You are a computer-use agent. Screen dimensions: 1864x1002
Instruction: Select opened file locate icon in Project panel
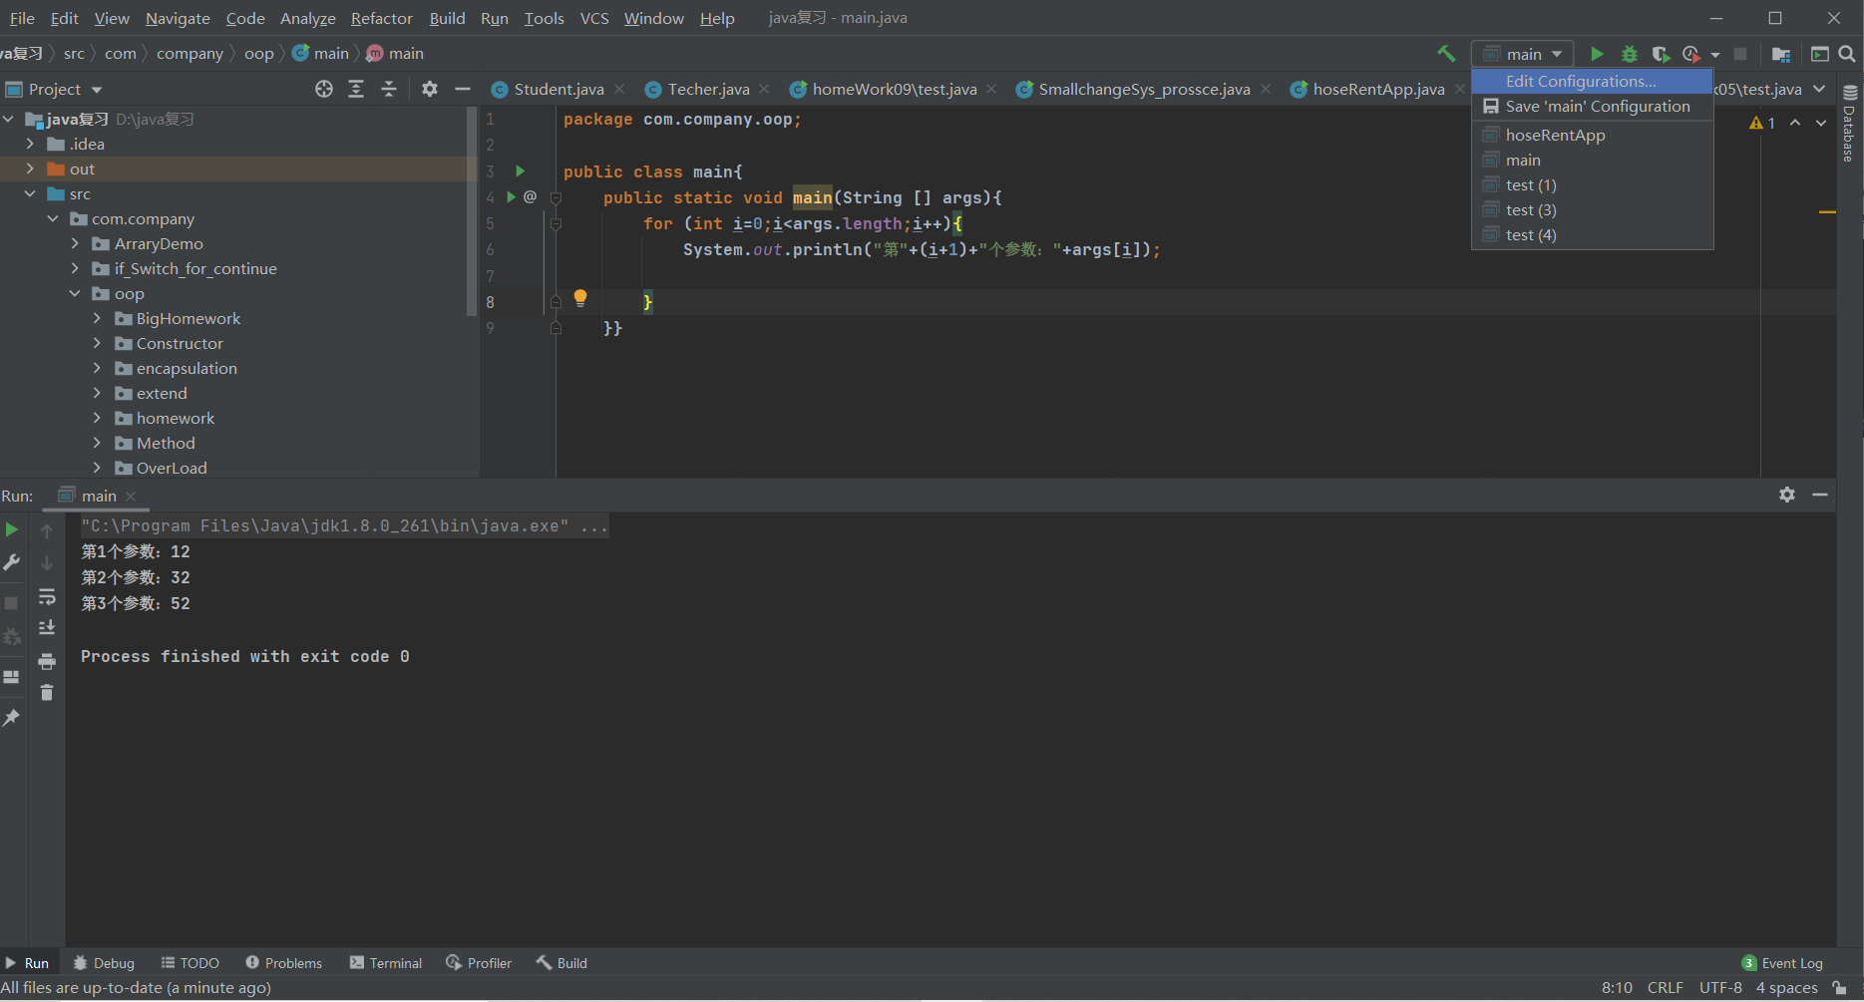[324, 89]
